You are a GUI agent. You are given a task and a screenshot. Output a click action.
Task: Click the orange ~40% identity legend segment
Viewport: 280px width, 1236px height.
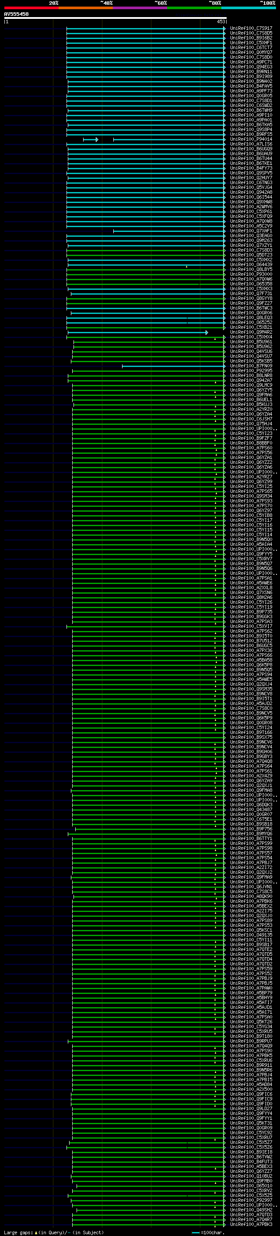coord(86,8)
